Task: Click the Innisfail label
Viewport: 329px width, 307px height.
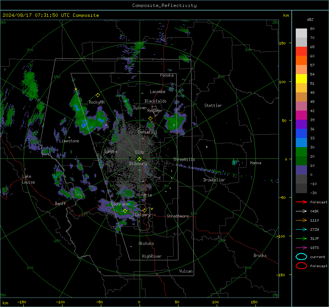Action: pyautogui.click(x=148, y=132)
